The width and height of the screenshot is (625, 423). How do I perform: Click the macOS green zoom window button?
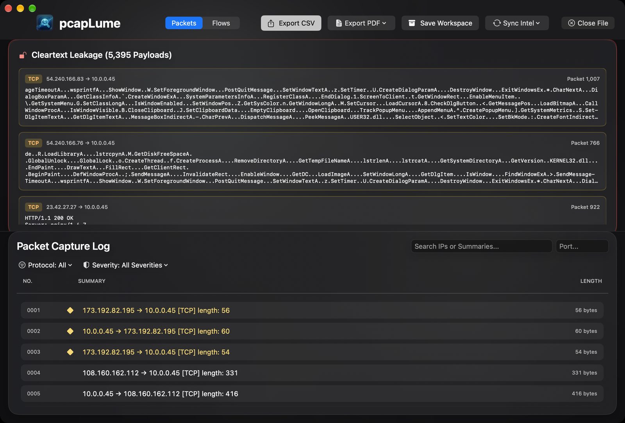click(32, 8)
